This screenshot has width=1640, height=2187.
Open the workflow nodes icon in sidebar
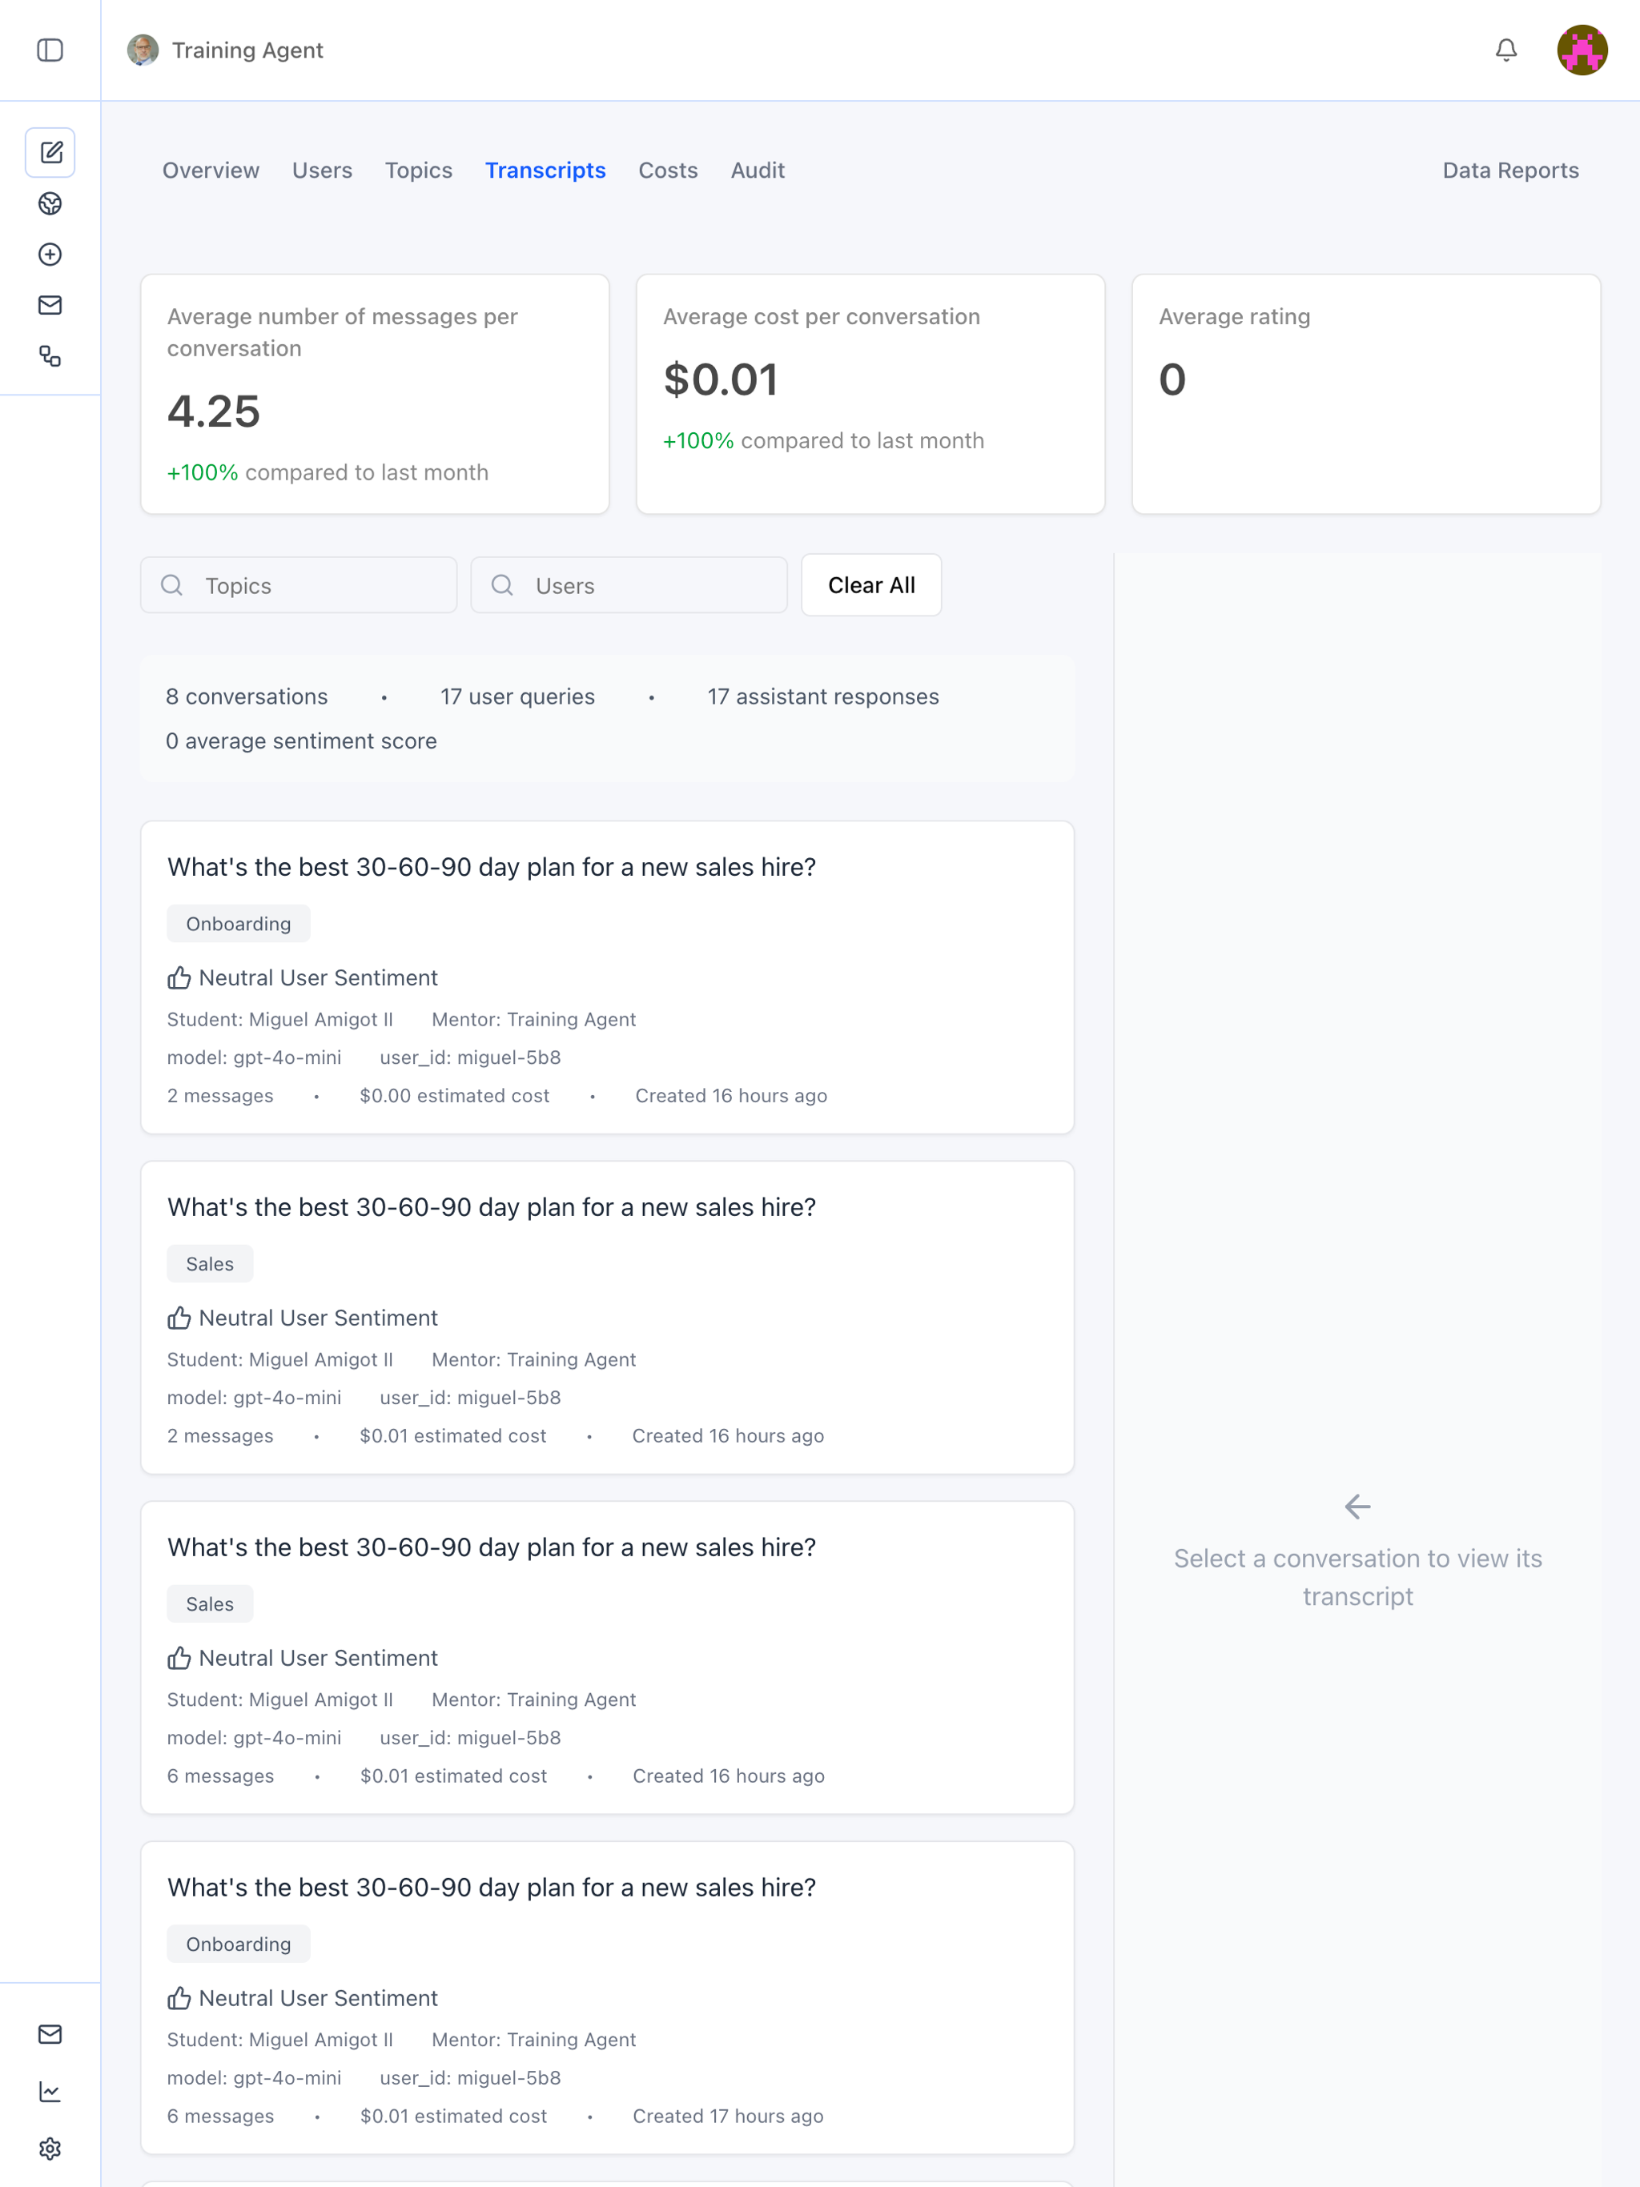[50, 356]
